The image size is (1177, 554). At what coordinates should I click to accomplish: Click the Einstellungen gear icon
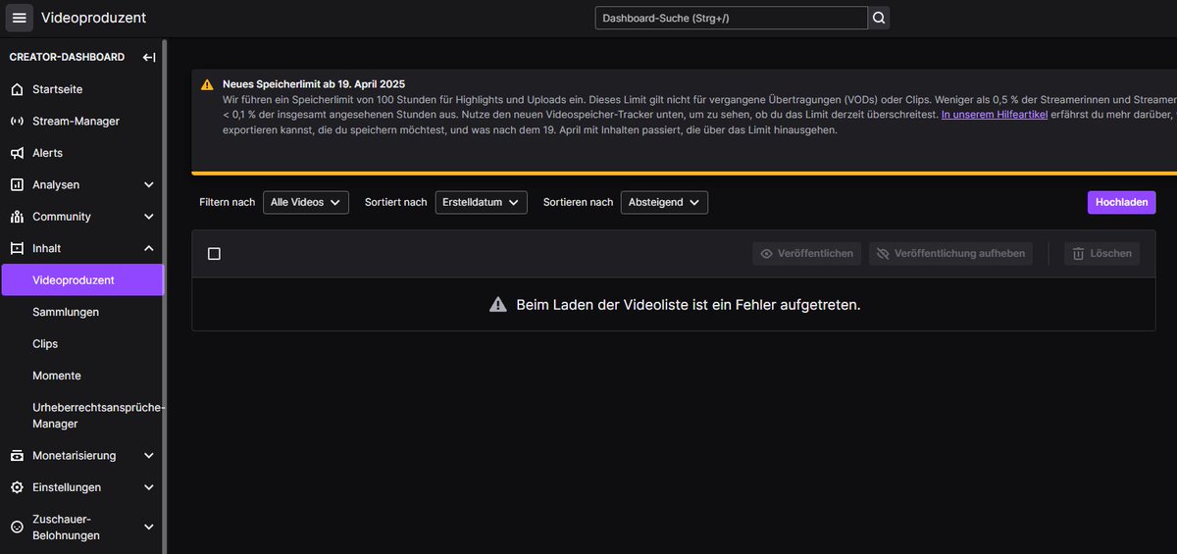[17, 487]
